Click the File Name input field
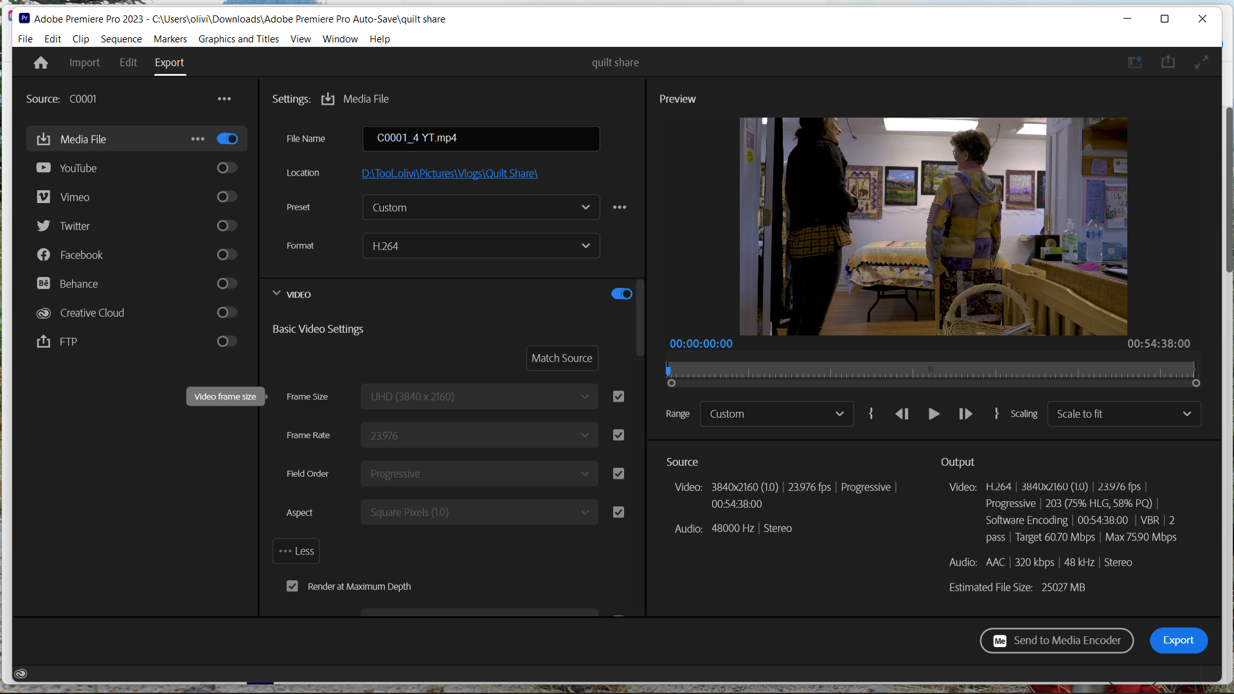The height and width of the screenshot is (694, 1234). pyautogui.click(x=481, y=138)
